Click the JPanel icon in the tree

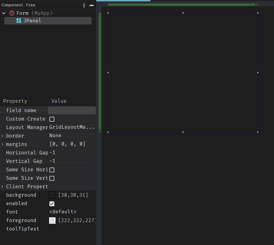(19, 21)
